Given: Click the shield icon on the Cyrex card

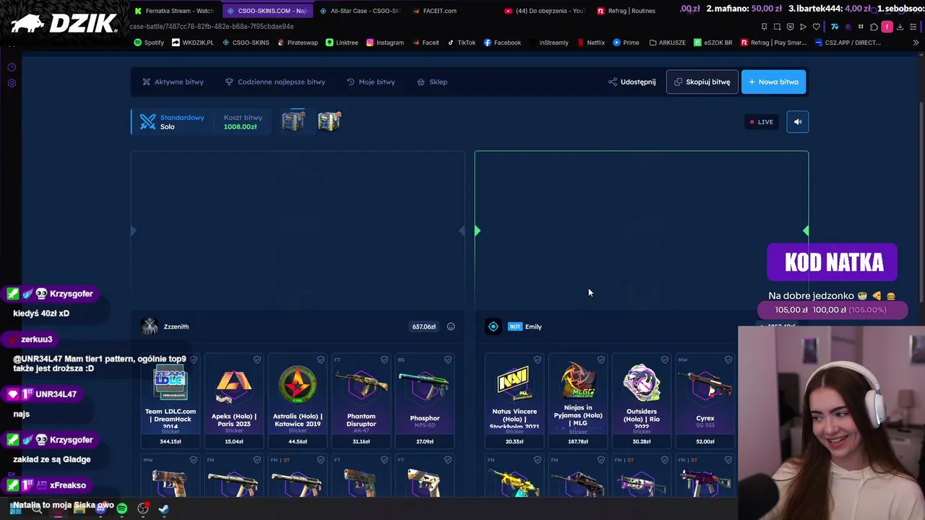Looking at the screenshot, I should [728, 360].
